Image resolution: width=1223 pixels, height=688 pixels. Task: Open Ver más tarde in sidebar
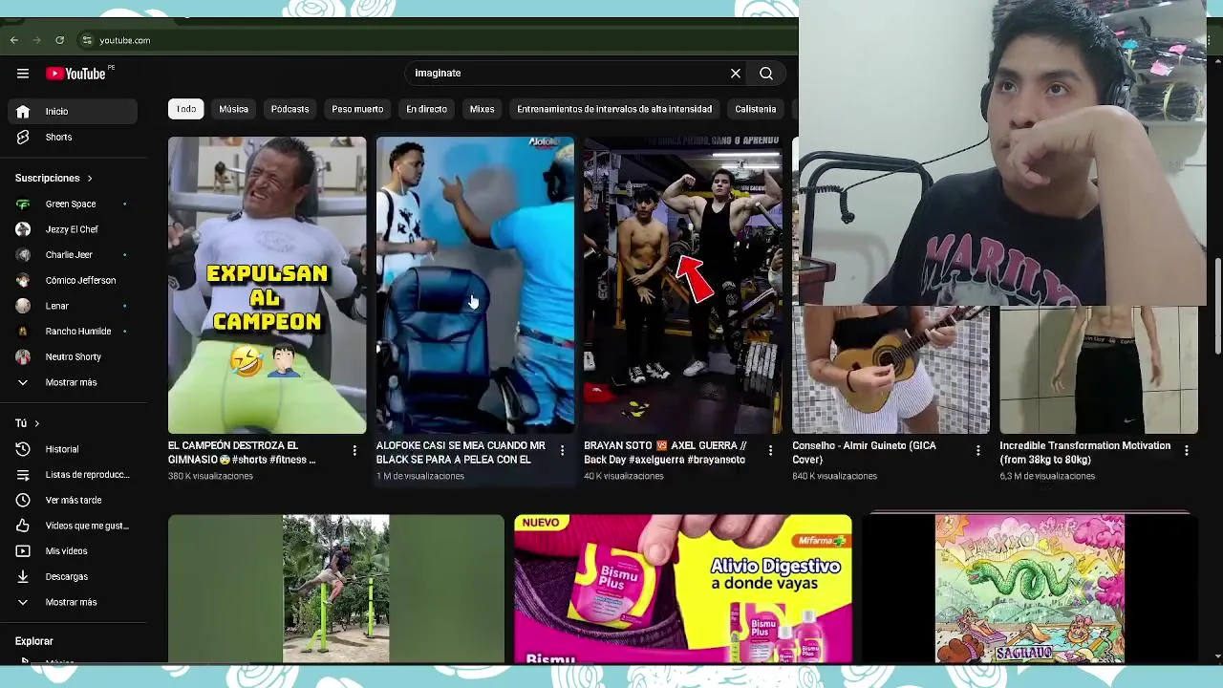pyautogui.click(x=73, y=500)
